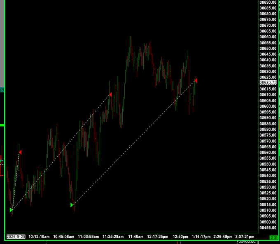
Task: Click the 30495.00 price axis label
Action: (x=268, y=228)
